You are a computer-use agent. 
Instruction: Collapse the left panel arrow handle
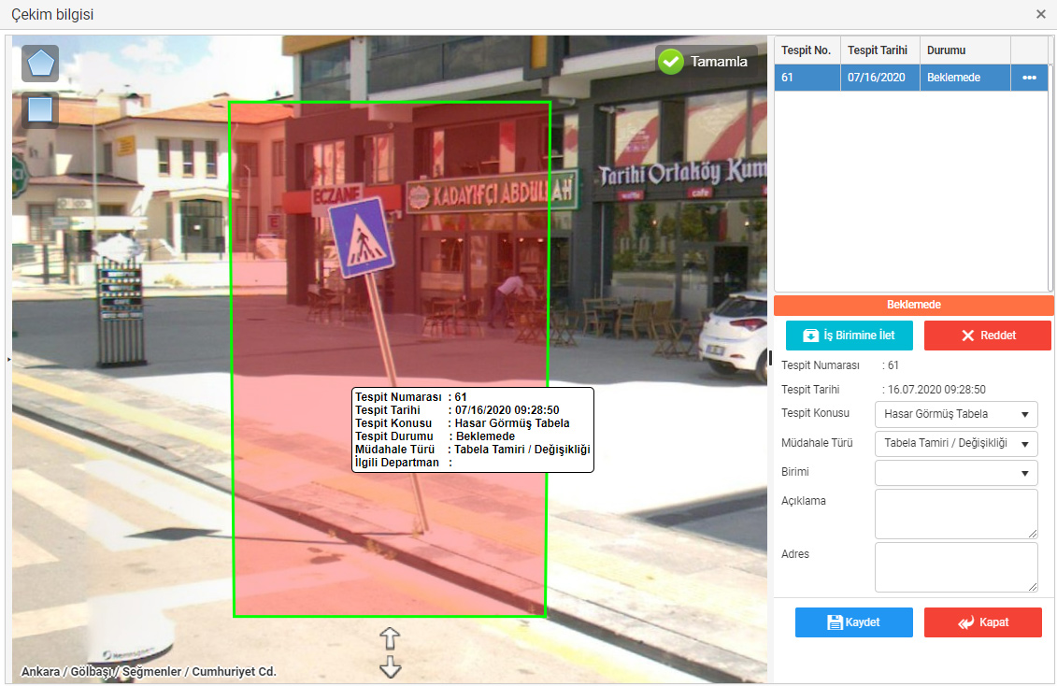point(8,359)
